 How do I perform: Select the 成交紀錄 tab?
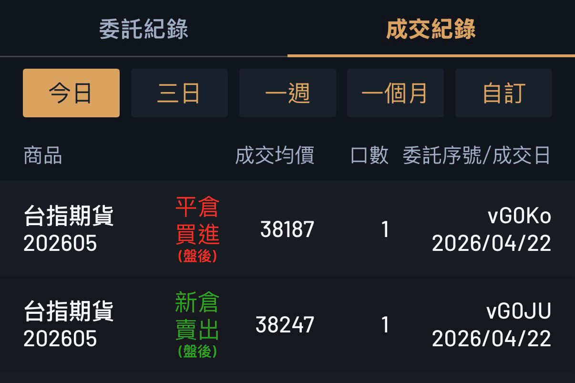click(x=431, y=29)
